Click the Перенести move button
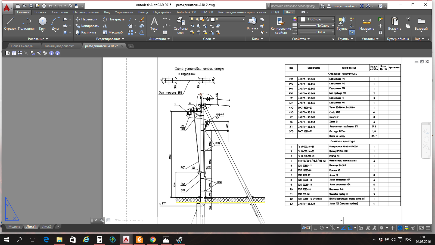Viewport: 435px width, 245px height. [x=86, y=19]
